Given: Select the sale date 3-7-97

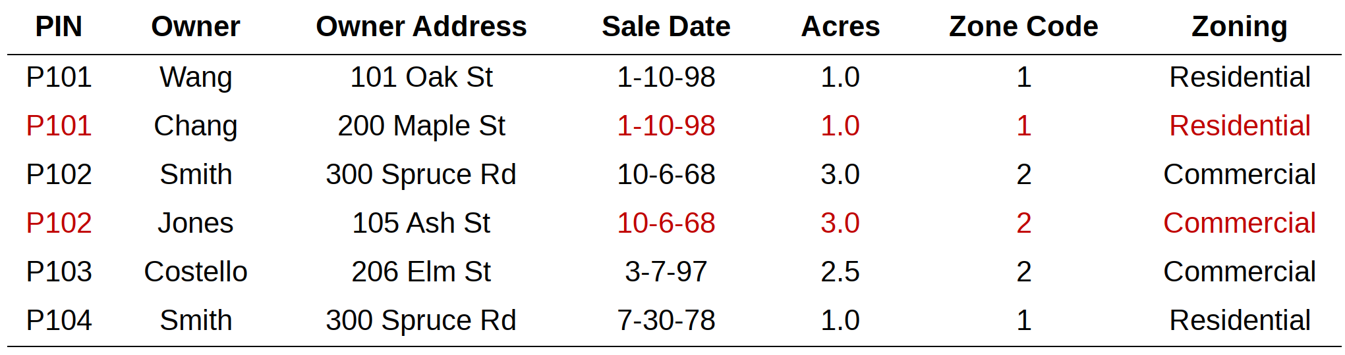Looking at the screenshot, I should coord(666,272).
